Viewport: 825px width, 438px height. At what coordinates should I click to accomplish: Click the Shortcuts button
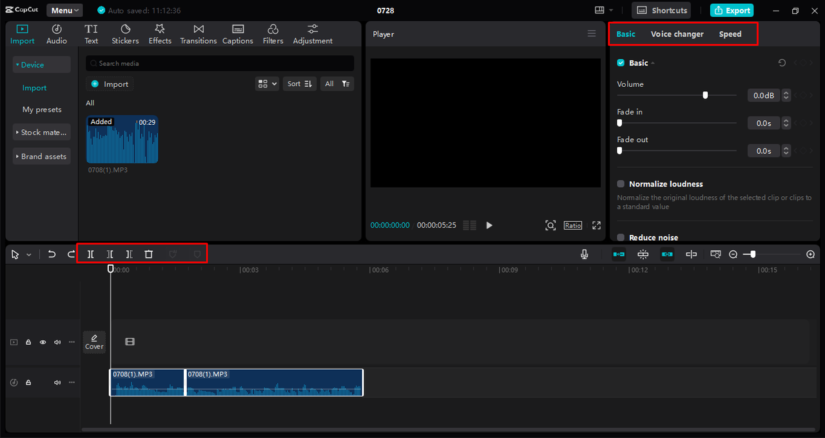[x=661, y=10]
